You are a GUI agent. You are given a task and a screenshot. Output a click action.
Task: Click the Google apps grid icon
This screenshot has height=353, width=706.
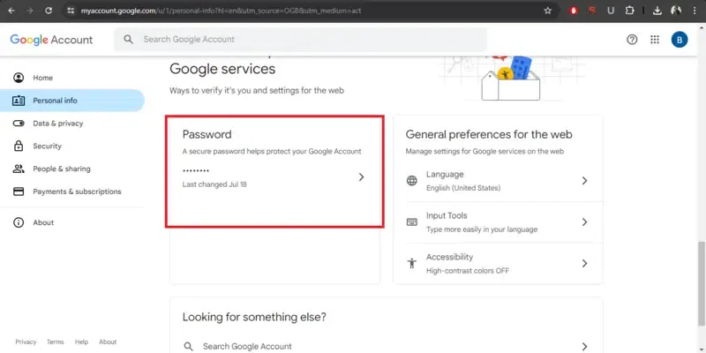click(x=655, y=40)
